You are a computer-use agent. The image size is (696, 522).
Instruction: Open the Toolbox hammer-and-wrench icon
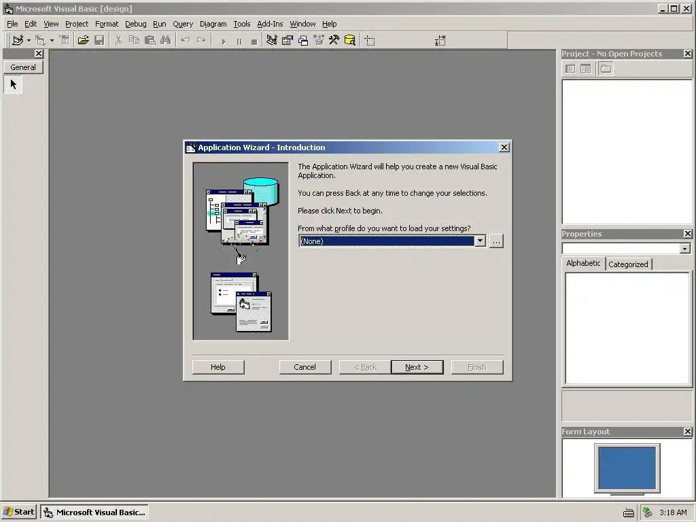334,40
